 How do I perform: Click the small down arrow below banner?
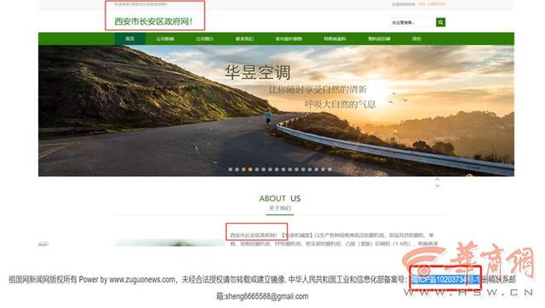tap(438, 185)
